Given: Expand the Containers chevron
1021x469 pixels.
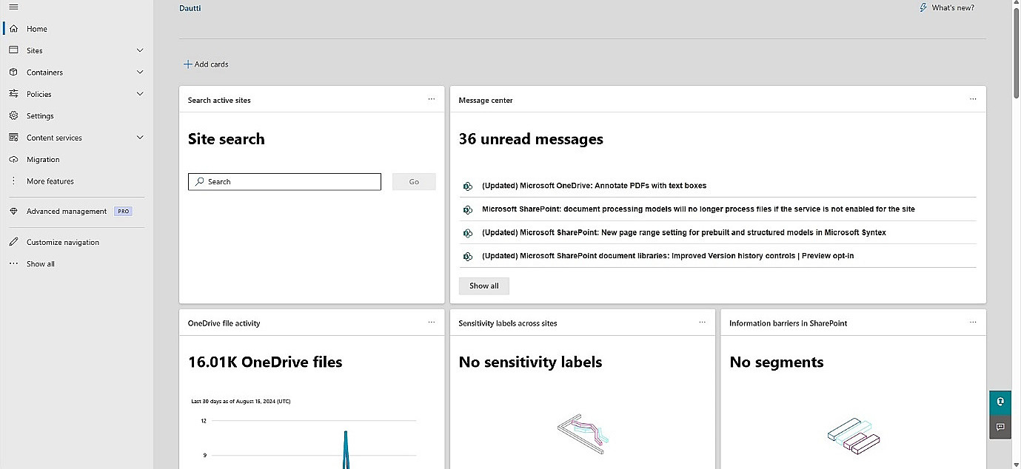Looking at the screenshot, I should coord(140,72).
